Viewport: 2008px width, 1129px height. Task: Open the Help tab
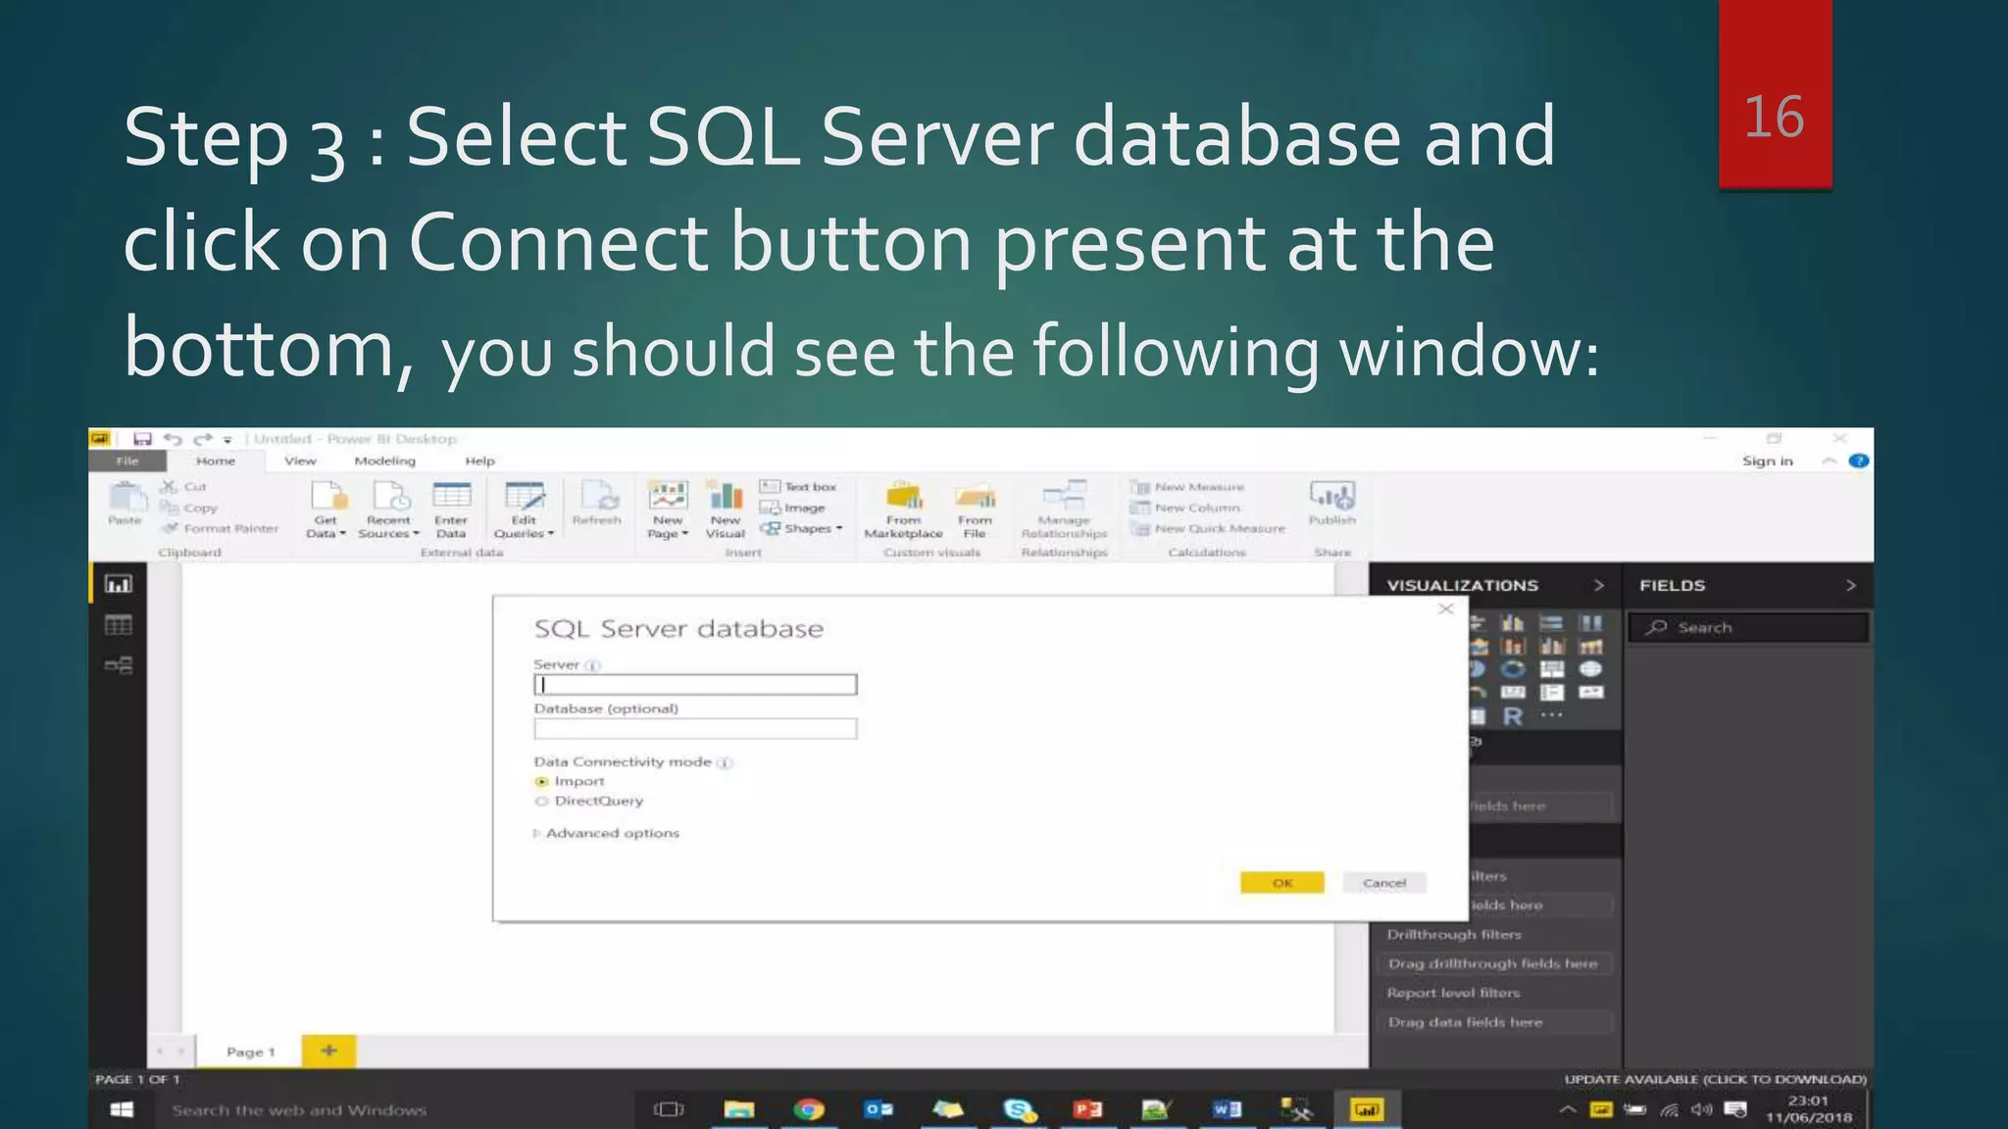pyautogui.click(x=479, y=461)
